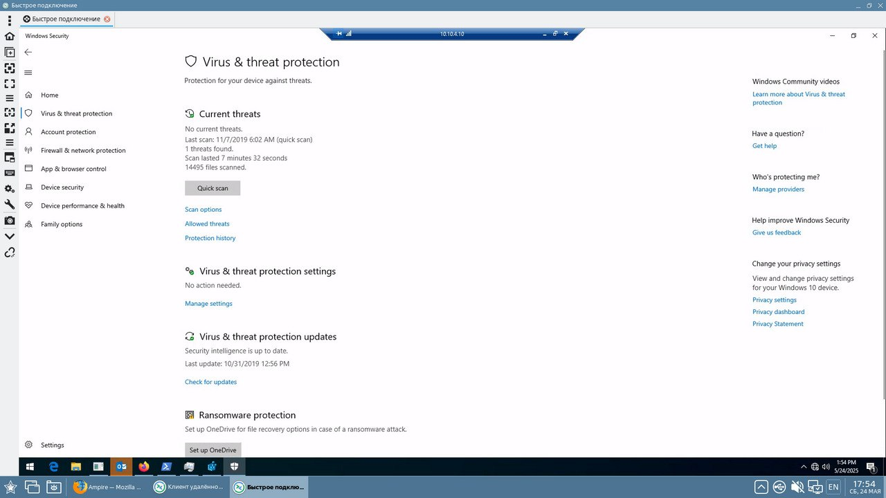Open the three-dot menu of remote client
886x498 pixels.
[10, 21]
